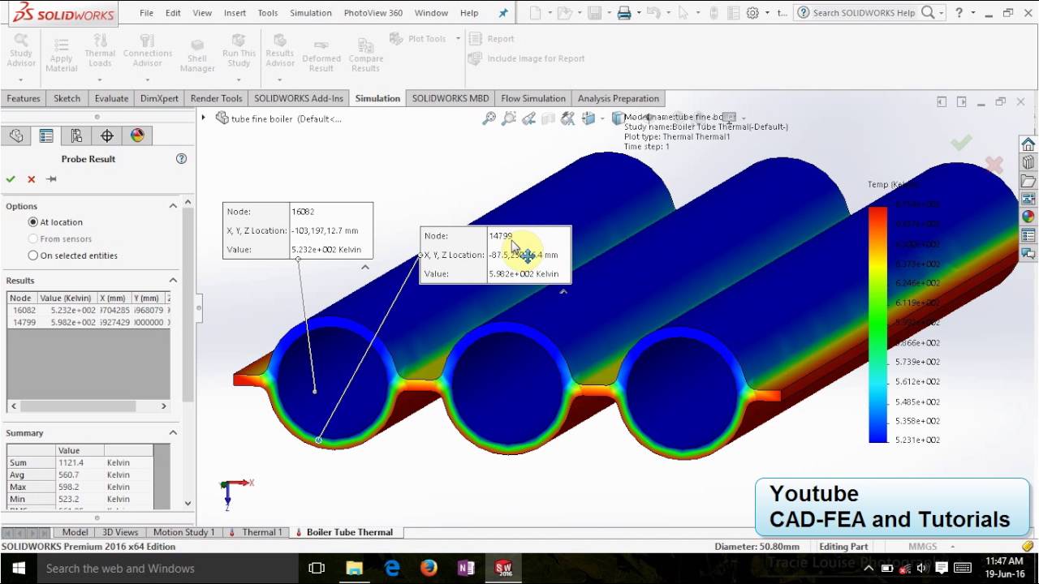Click the red X to cancel probe
Image resolution: width=1039 pixels, height=584 pixels.
[32, 179]
